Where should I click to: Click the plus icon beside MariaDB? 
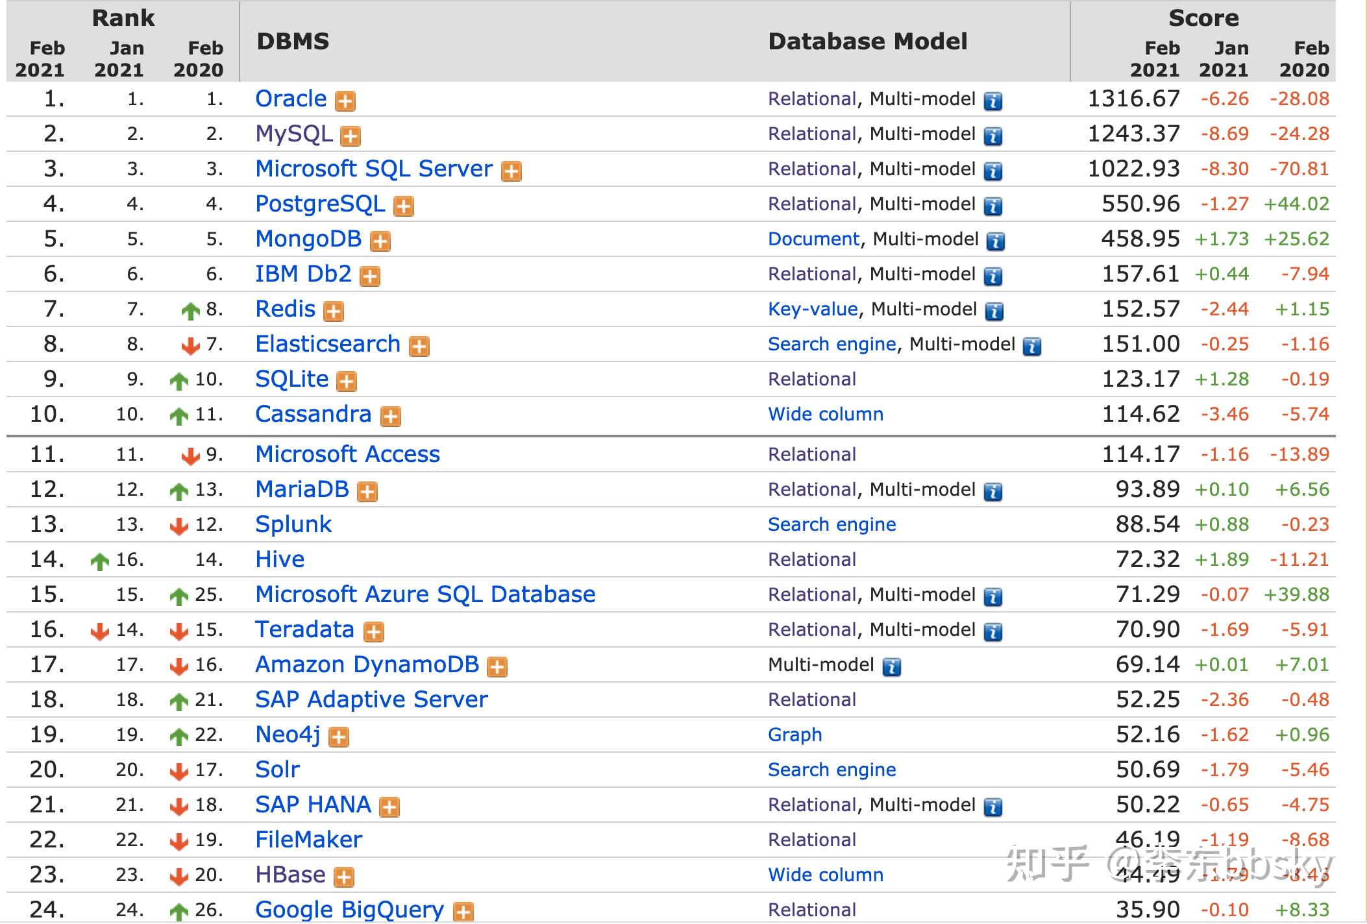point(367,492)
